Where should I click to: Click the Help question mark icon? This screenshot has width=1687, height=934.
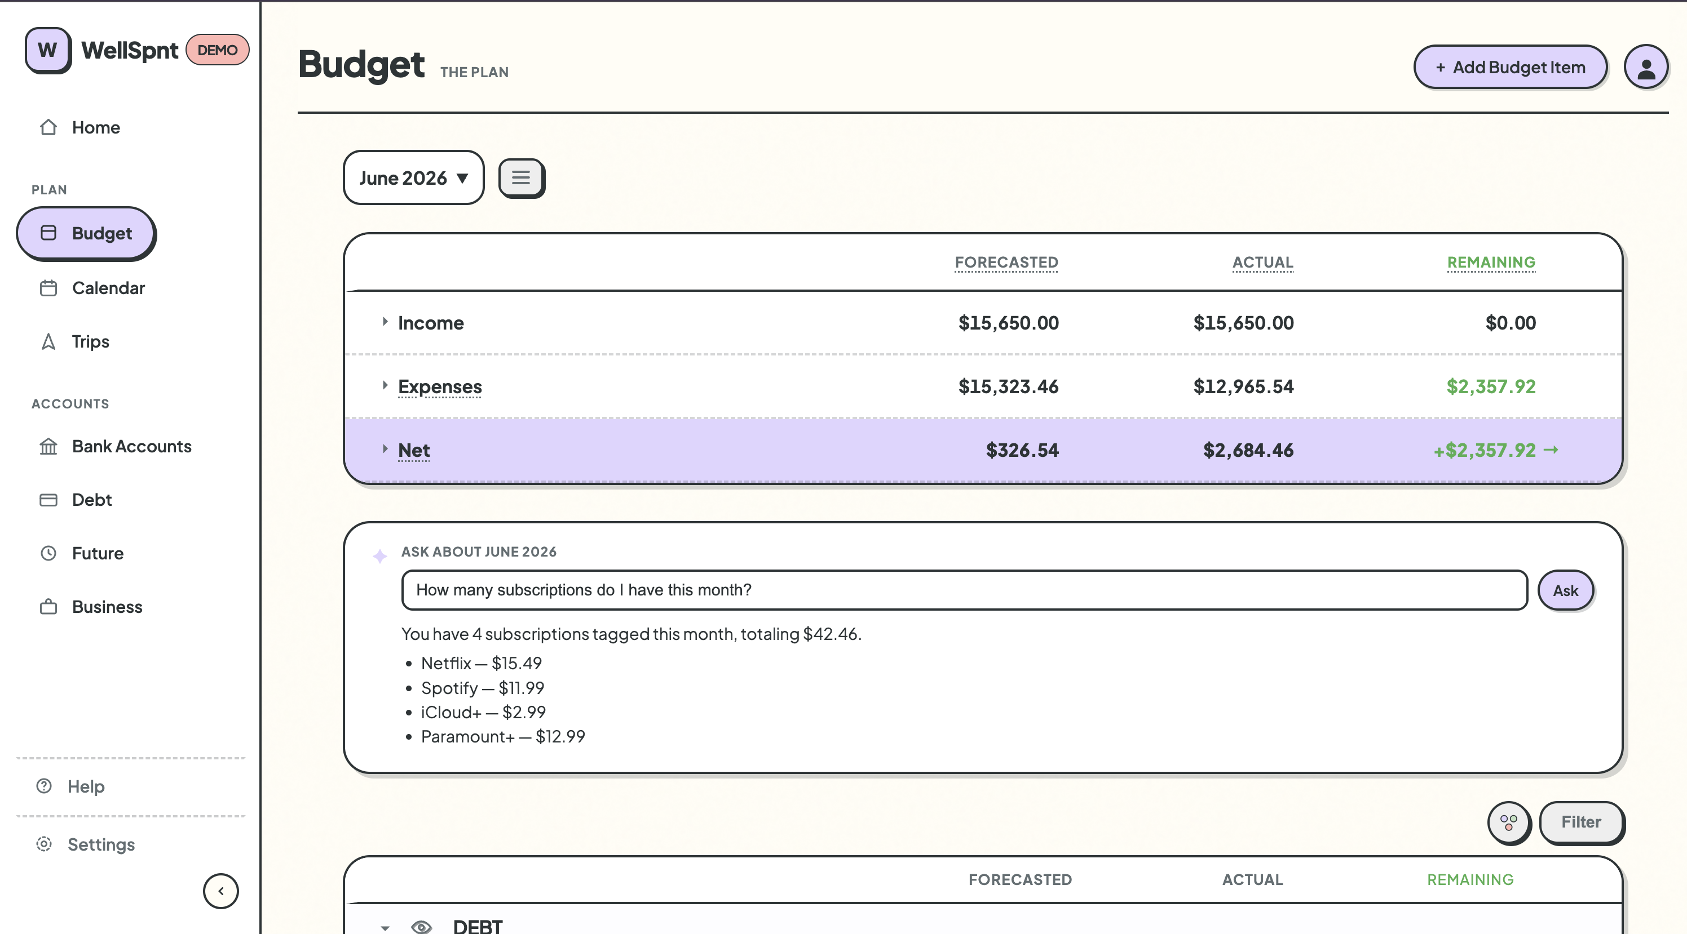(44, 786)
